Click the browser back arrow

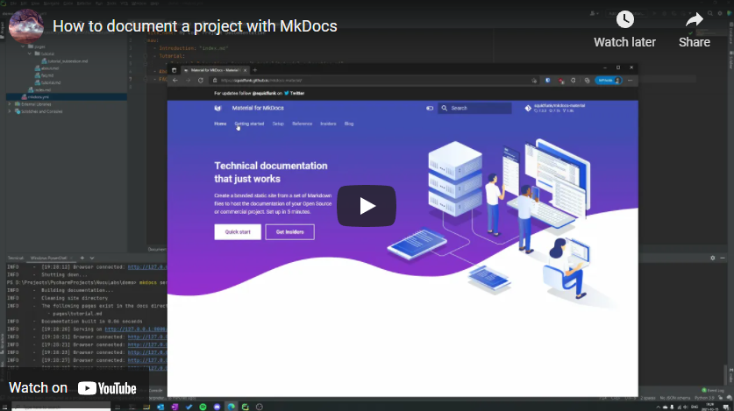(x=175, y=81)
